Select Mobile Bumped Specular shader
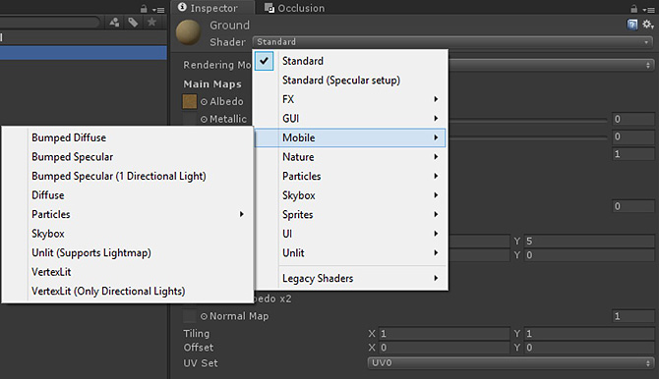This screenshot has height=379, width=659. (128, 157)
